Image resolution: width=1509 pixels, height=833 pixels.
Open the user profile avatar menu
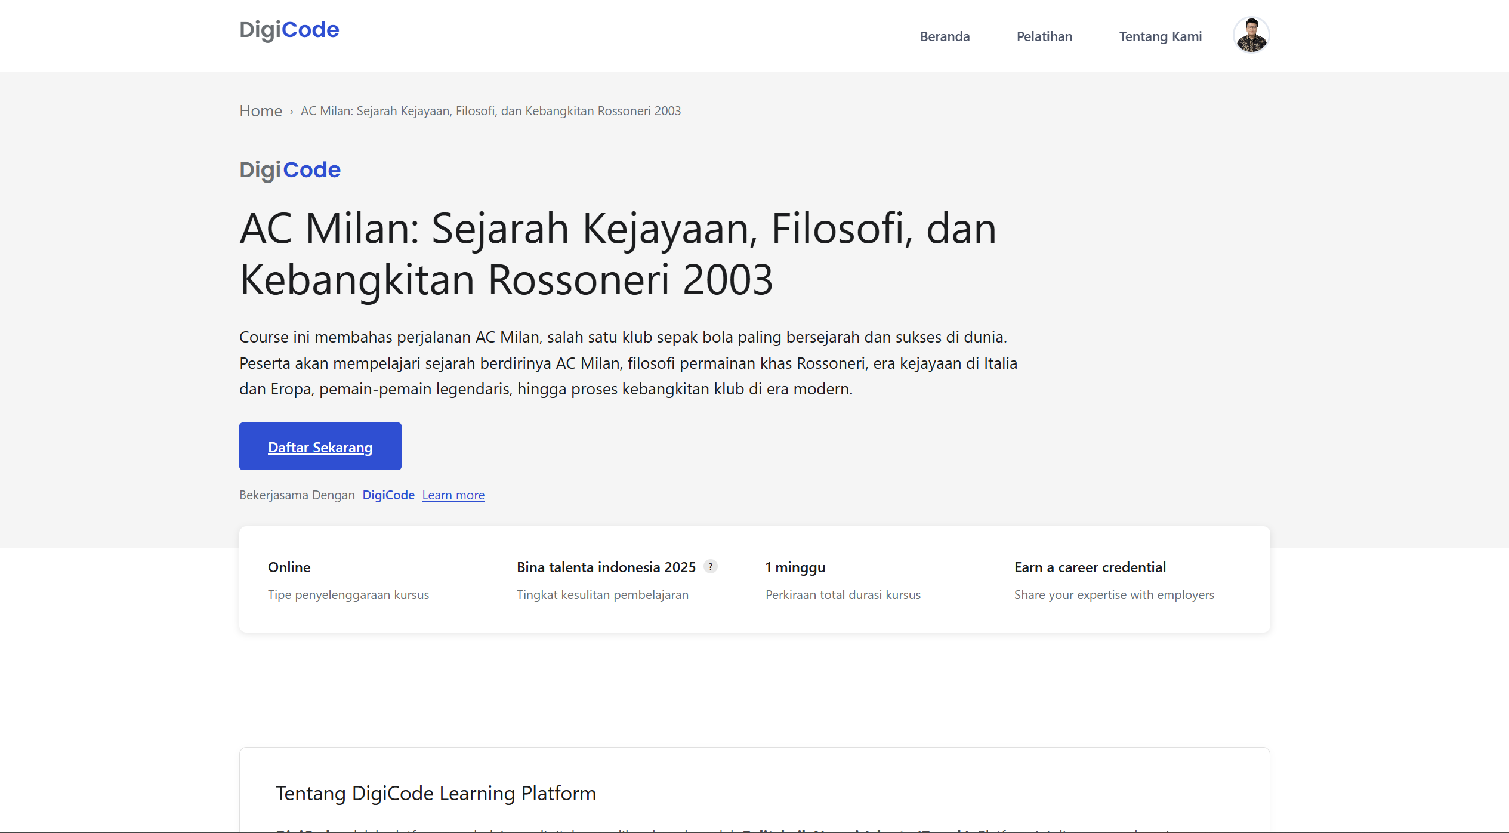point(1251,35)
